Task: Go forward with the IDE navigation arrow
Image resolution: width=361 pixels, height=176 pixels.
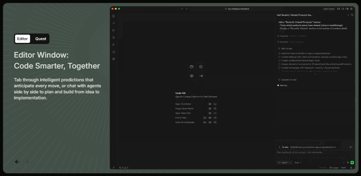Action: [x=187, y=9]
